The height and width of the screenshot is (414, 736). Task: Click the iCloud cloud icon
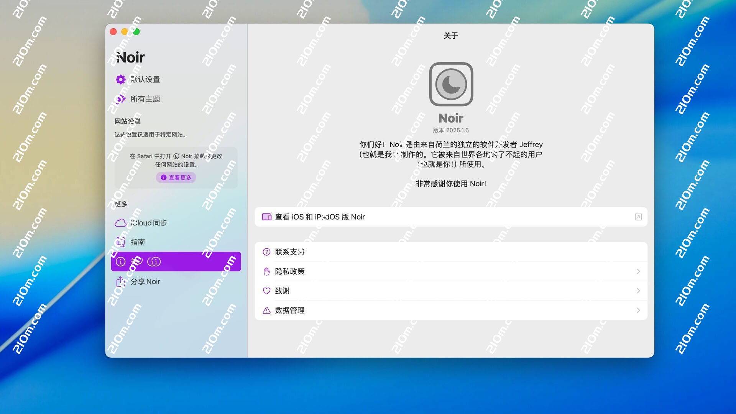point(120,223)
